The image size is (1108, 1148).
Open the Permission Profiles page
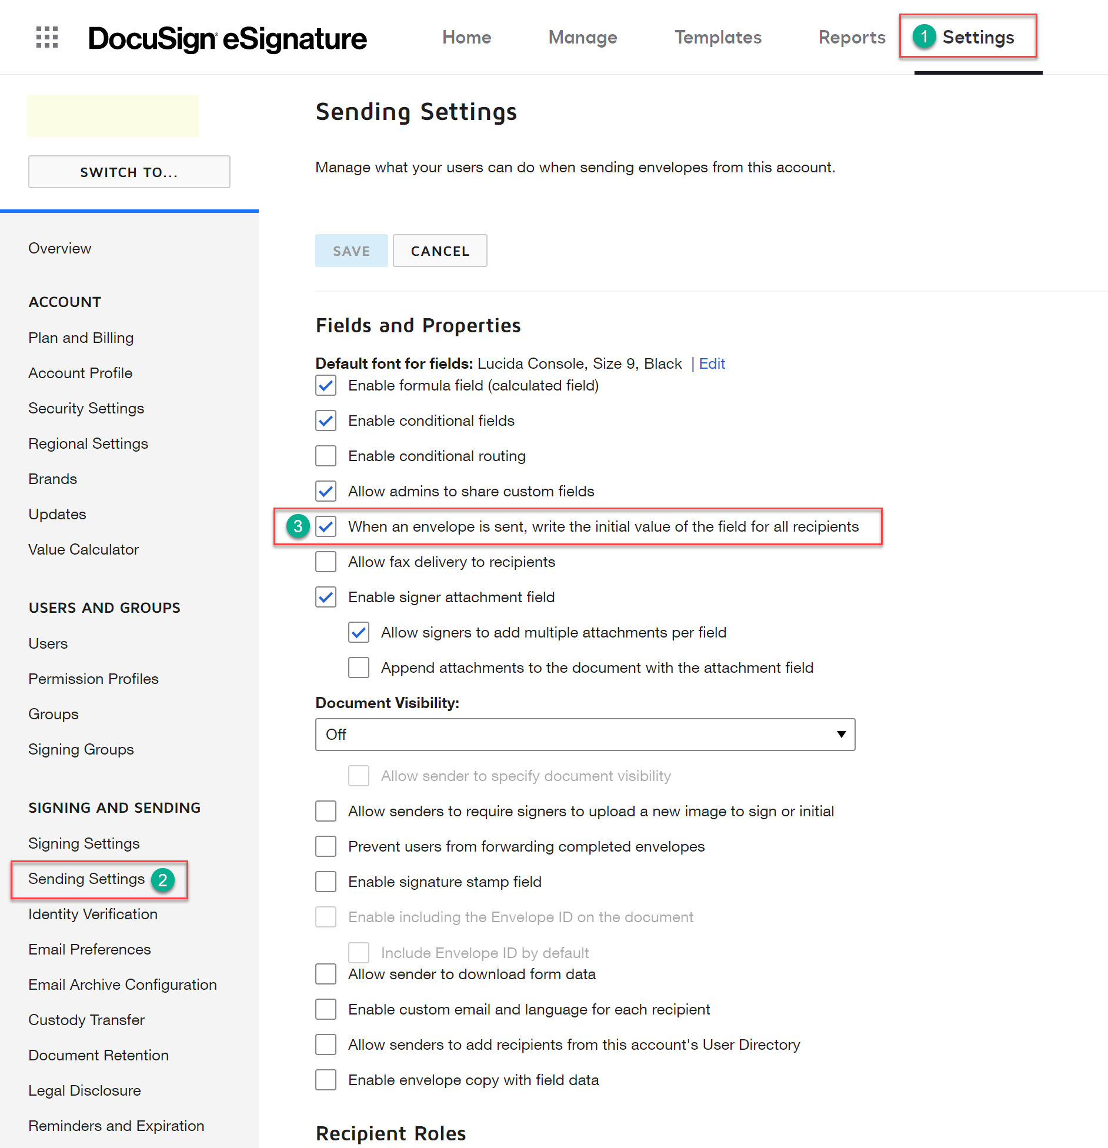point(93,679)
